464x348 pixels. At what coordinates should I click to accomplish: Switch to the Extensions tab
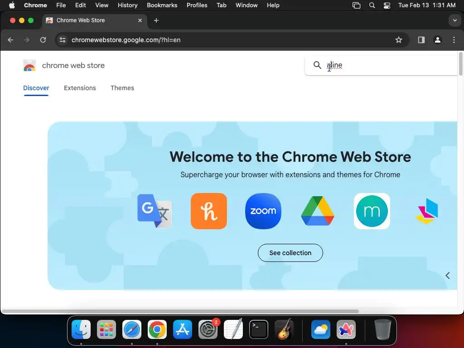coord(80,88)
